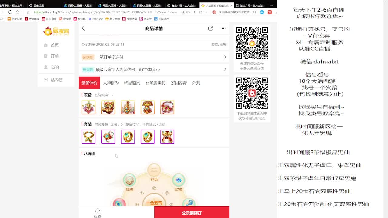Screen dimensions: 388x218
Task: Switch to 人物修为 tab
Action: point(111,83)
